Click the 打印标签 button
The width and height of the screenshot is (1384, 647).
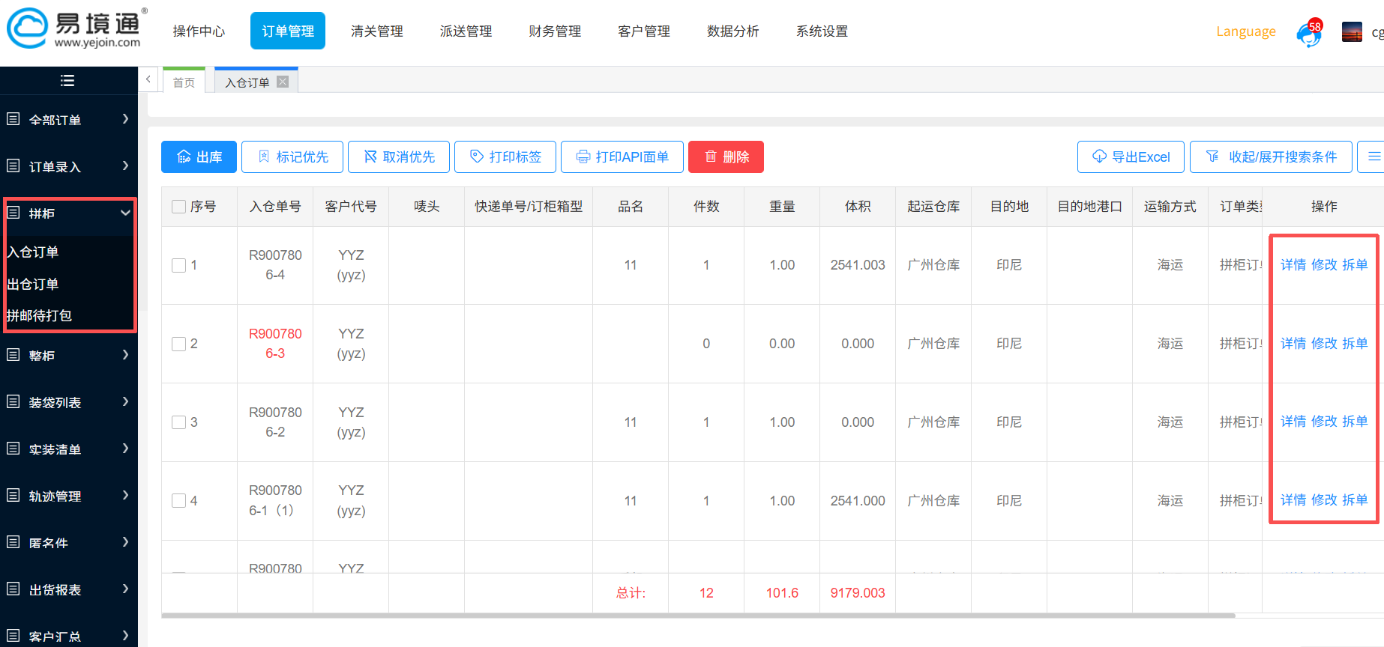pyautogui.click(x=505, y=157)
